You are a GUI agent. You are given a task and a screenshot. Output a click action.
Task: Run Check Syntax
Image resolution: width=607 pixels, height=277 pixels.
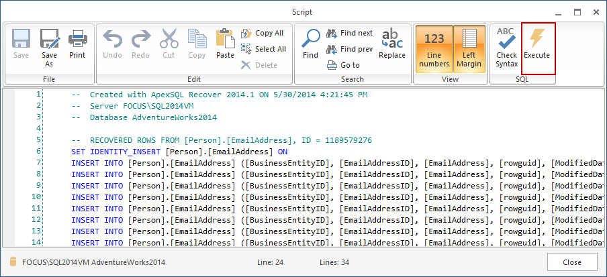[x=507, y=48]
